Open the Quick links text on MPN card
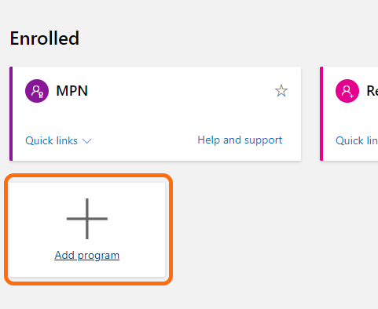 [x=51, y=140]
